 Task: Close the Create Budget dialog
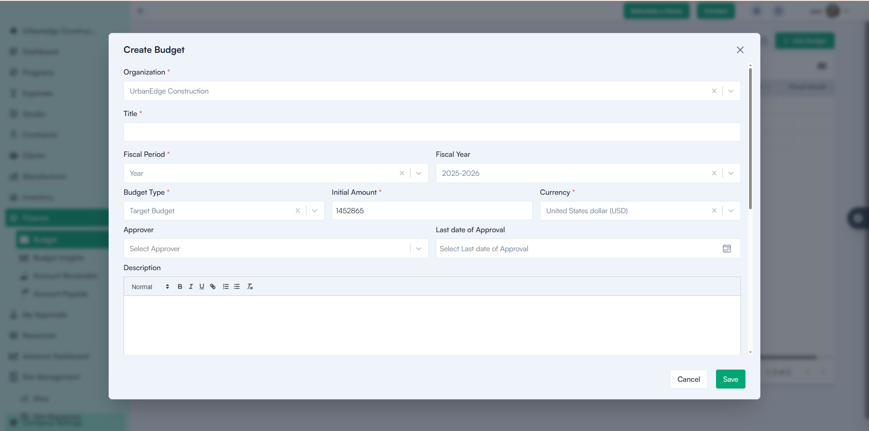[740, 50]
